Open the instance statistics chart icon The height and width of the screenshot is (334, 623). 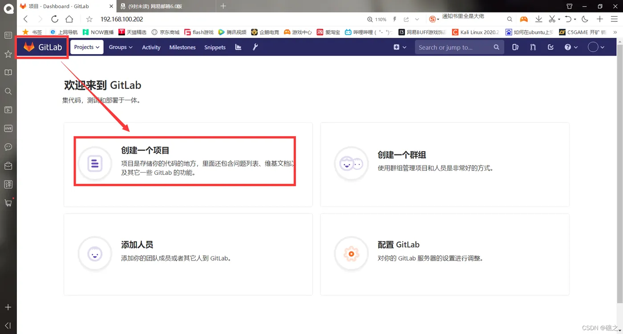tap(238, 47)
